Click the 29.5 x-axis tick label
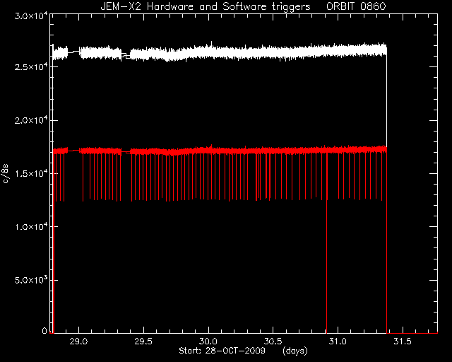Screen dimensions: 452x362 click(x=143, y=341)
